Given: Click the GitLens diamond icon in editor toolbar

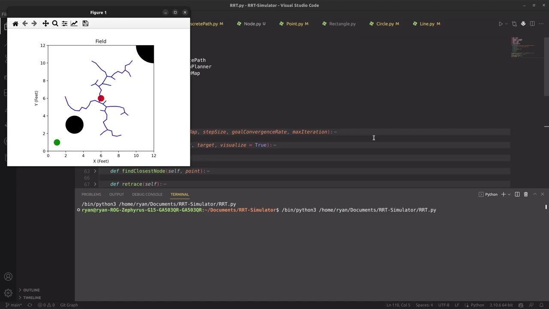Looking at the screenshot, I should tap(523, 24).
